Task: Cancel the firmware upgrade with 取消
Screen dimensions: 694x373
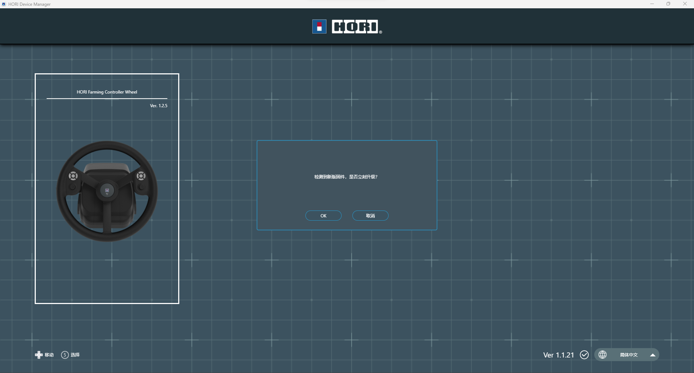Action: 370,216
